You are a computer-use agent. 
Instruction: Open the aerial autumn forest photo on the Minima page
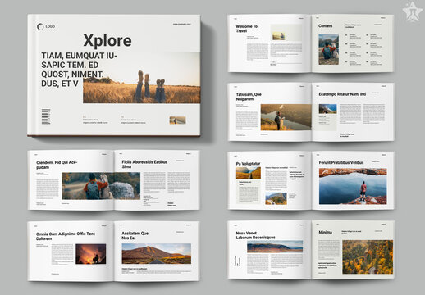[368, 257]
